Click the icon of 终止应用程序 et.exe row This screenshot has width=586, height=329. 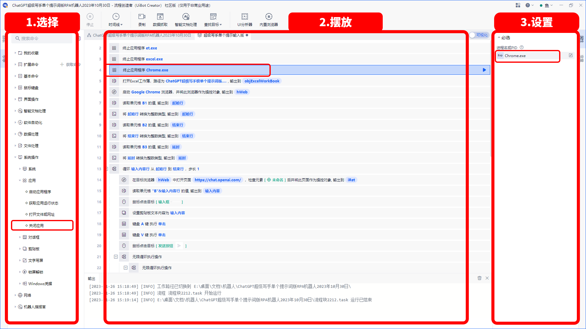(114, 48)
